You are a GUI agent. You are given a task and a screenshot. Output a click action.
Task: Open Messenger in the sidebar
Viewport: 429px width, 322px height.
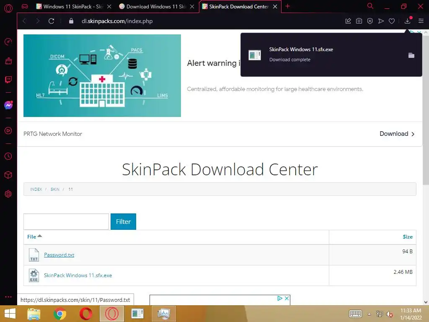pos(8,105)
